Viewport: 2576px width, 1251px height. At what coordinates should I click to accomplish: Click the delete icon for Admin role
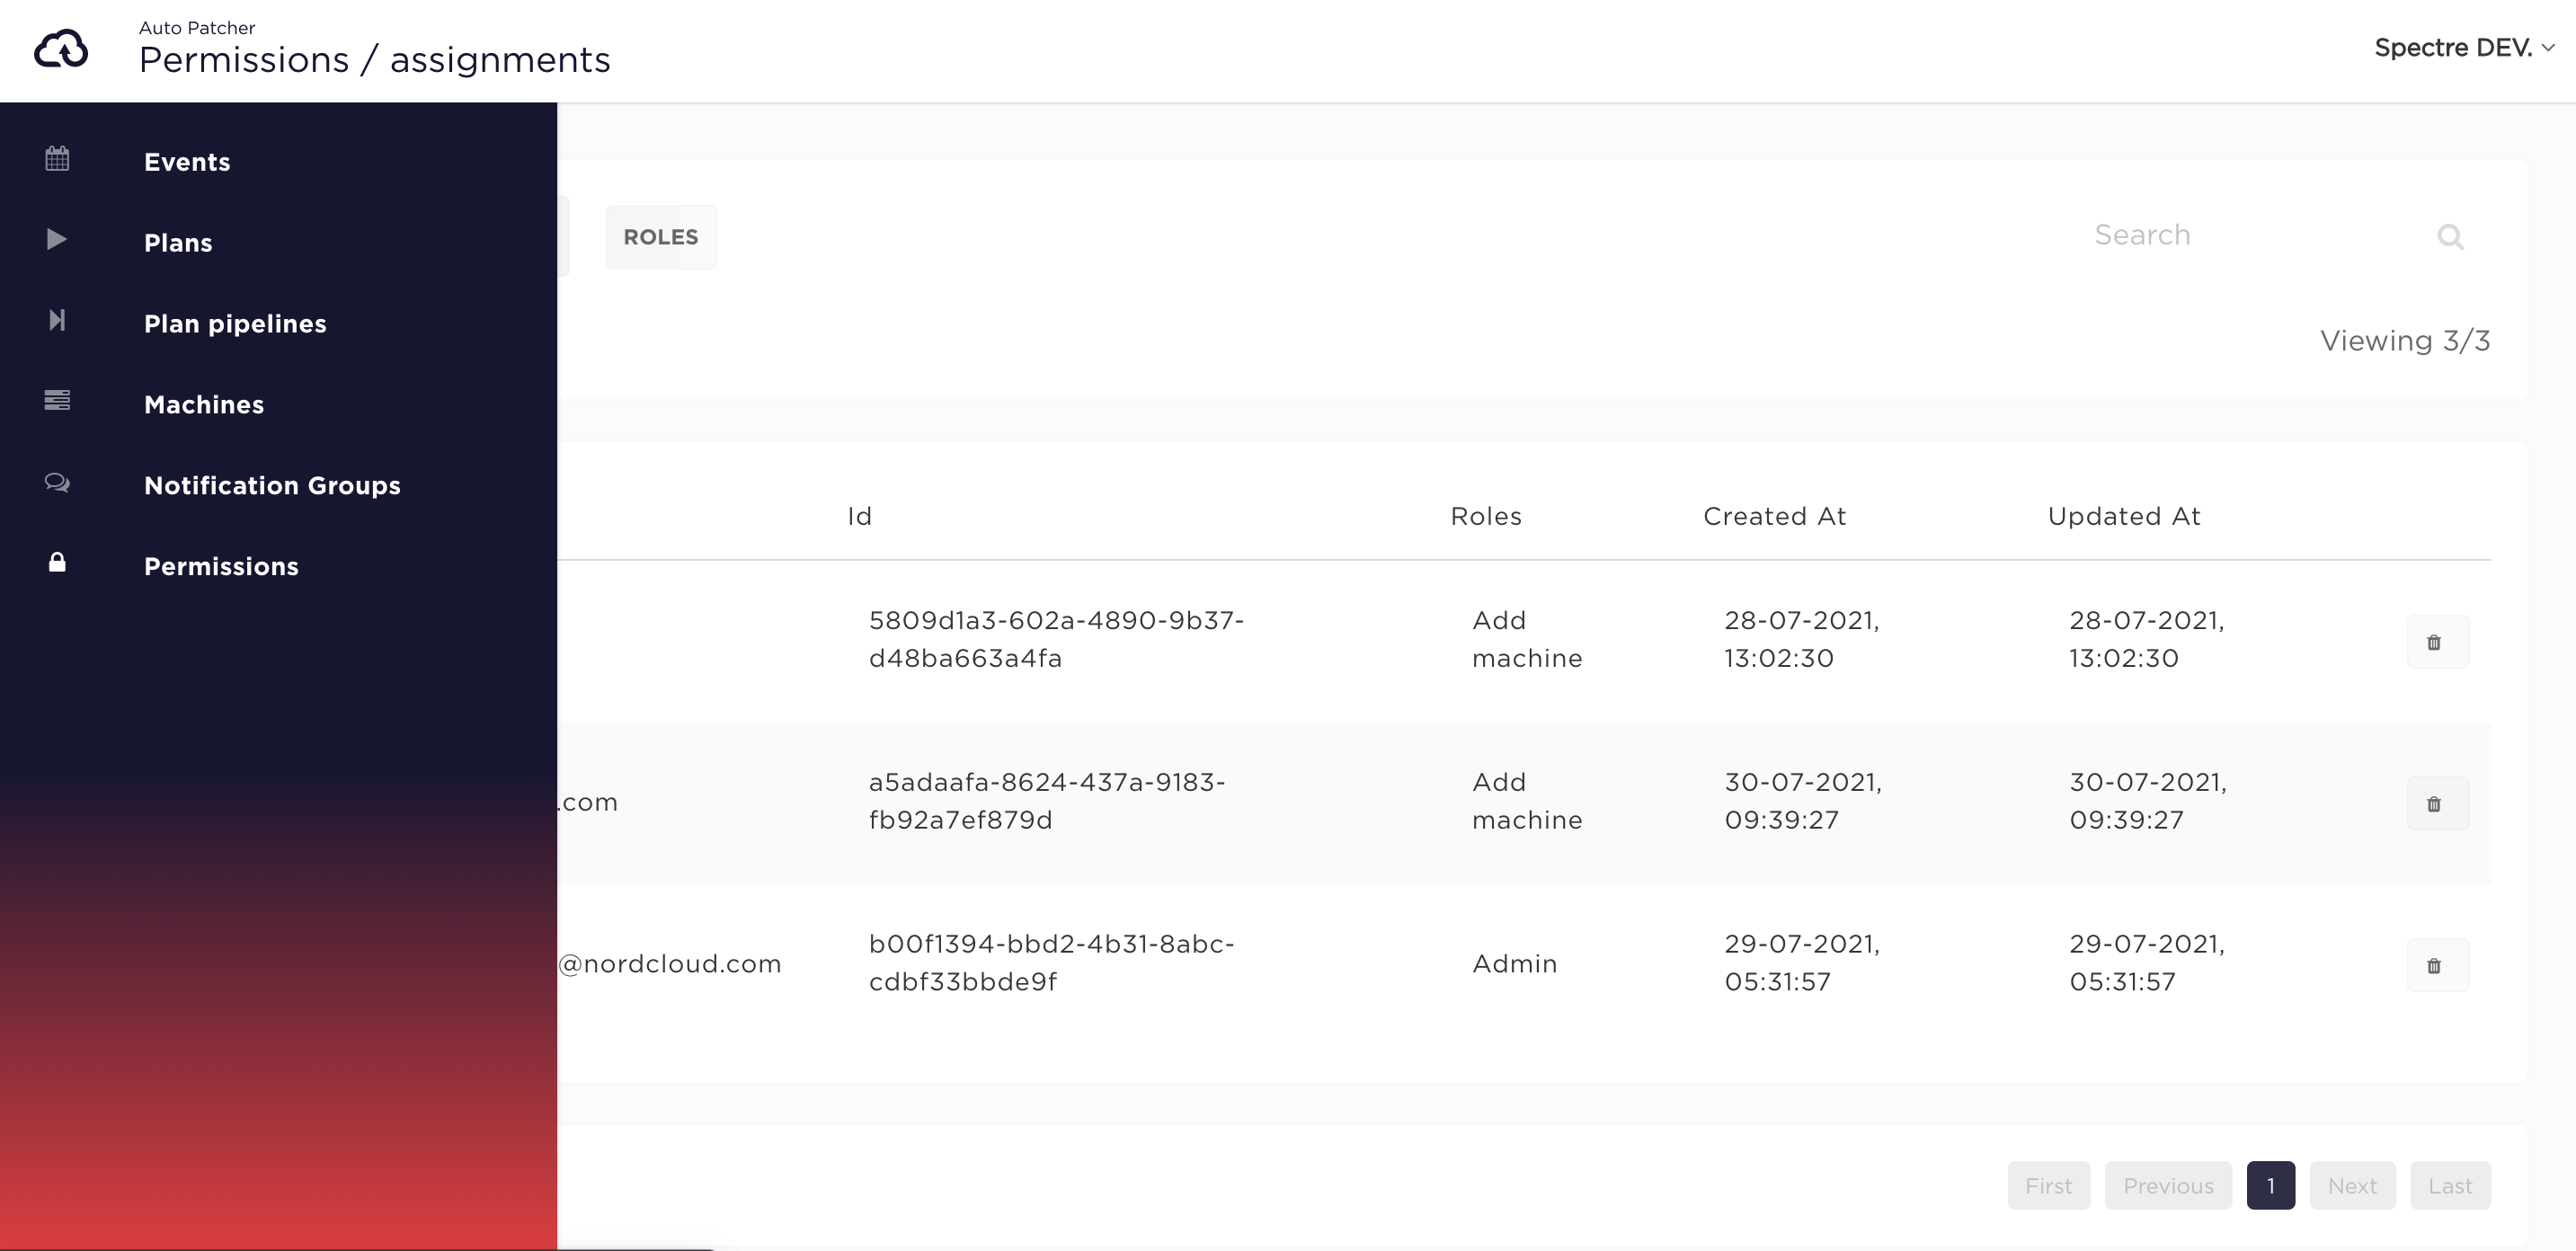[2435, 963]
